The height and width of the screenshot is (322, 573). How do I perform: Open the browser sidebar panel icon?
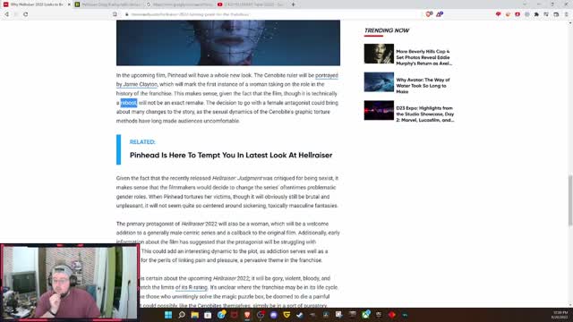tap(556, 14)
